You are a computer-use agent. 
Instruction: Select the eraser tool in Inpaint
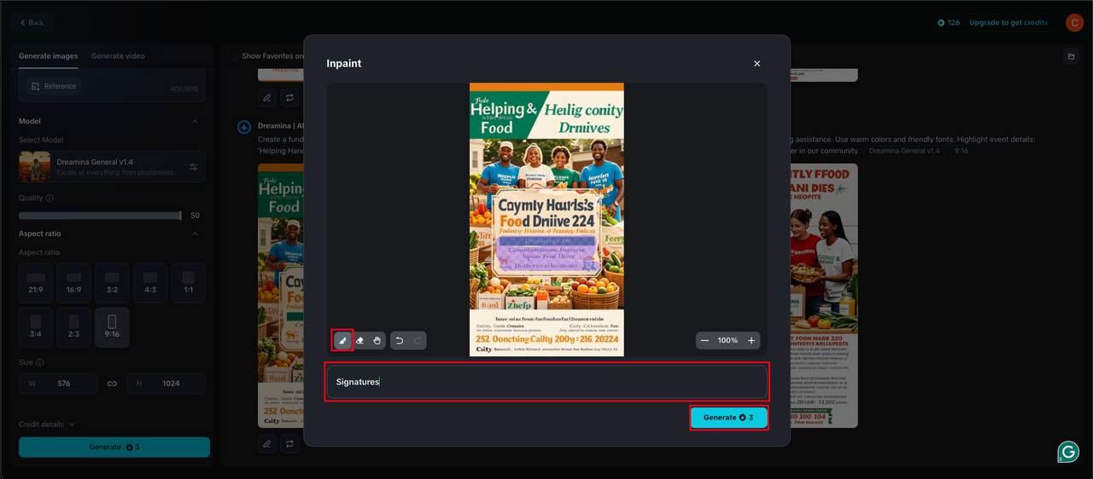point(359,340)
